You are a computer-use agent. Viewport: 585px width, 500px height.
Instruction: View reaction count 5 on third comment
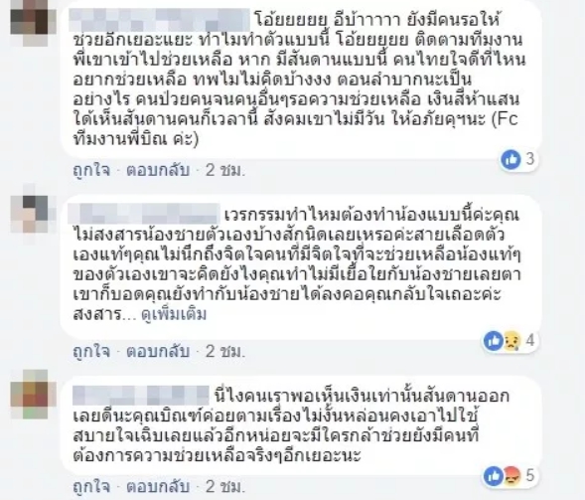(x=530, y=476)
